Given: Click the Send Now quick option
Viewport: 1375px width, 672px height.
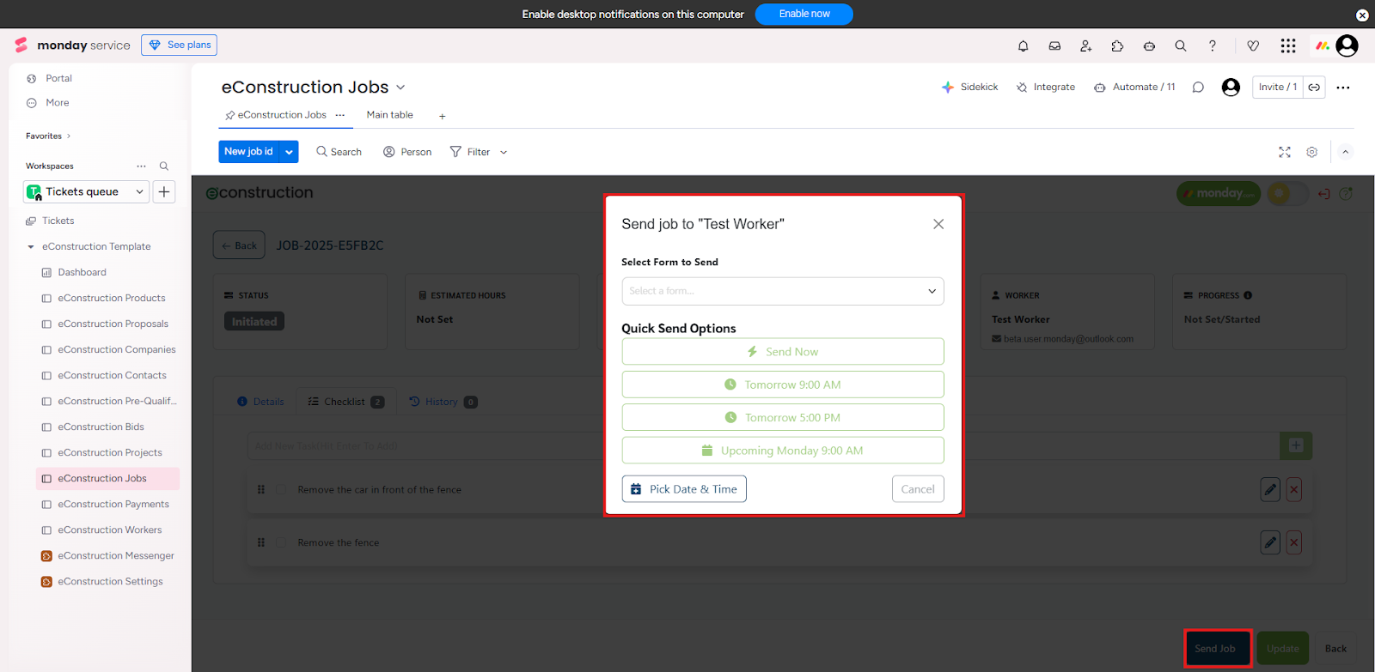Looking at the screenshot, I should (x=782, y=352).
